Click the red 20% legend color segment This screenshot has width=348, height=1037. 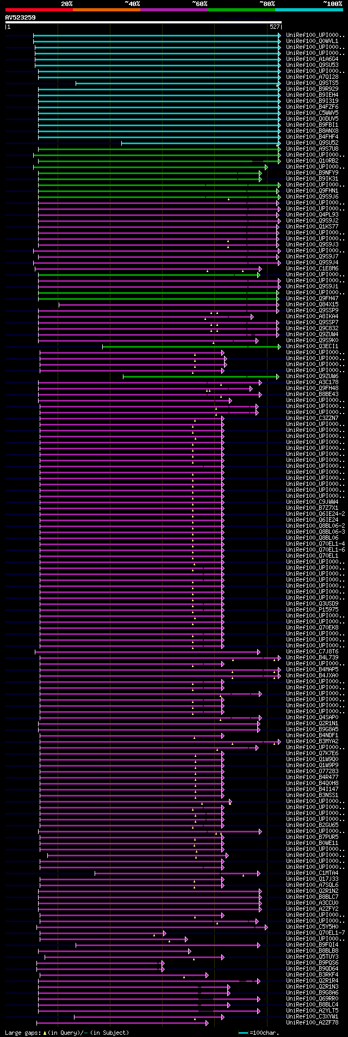pyautogui.click(x=39, y=10)
